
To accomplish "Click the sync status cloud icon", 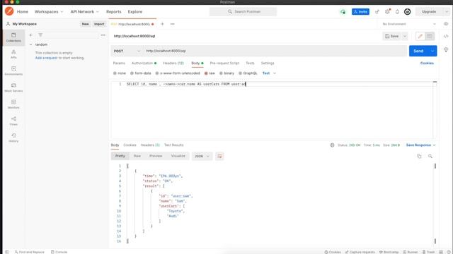I will coord(343,12).
